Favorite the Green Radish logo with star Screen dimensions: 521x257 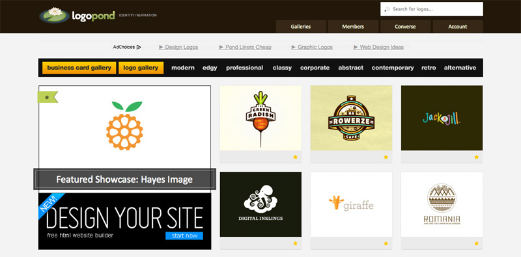click(x=295, y=157)
